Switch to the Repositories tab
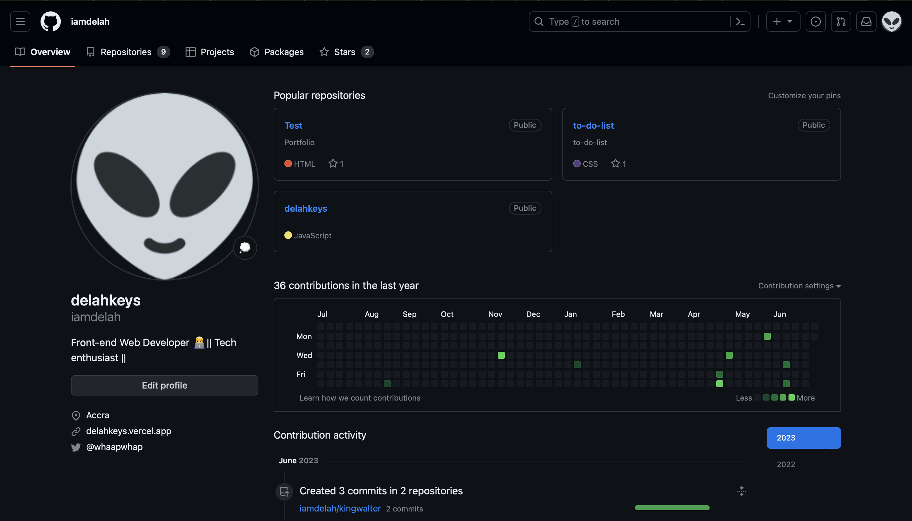 (128, 52)
